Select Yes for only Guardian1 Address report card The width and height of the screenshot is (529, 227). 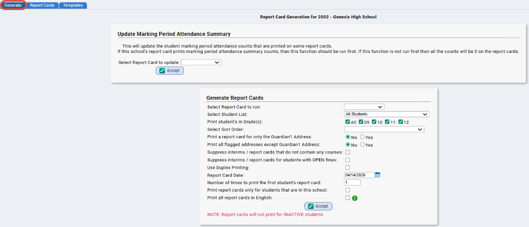362,137
